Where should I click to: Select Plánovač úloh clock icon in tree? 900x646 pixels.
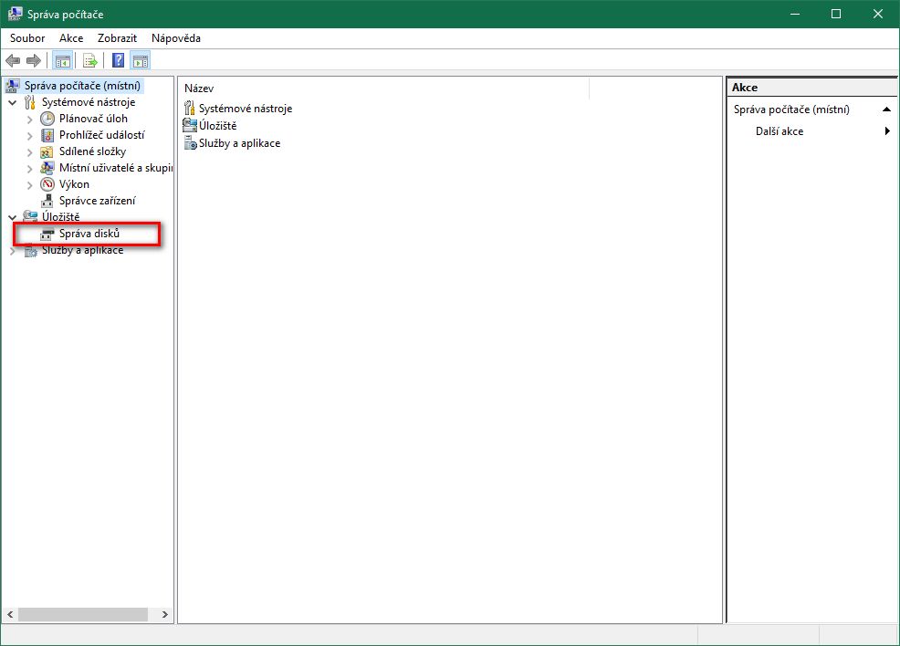[x=48, y=119]
